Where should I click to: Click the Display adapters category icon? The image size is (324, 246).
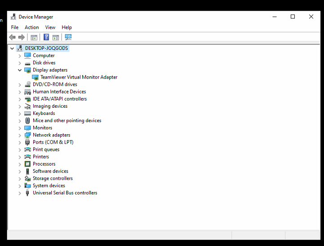point(27,70)
